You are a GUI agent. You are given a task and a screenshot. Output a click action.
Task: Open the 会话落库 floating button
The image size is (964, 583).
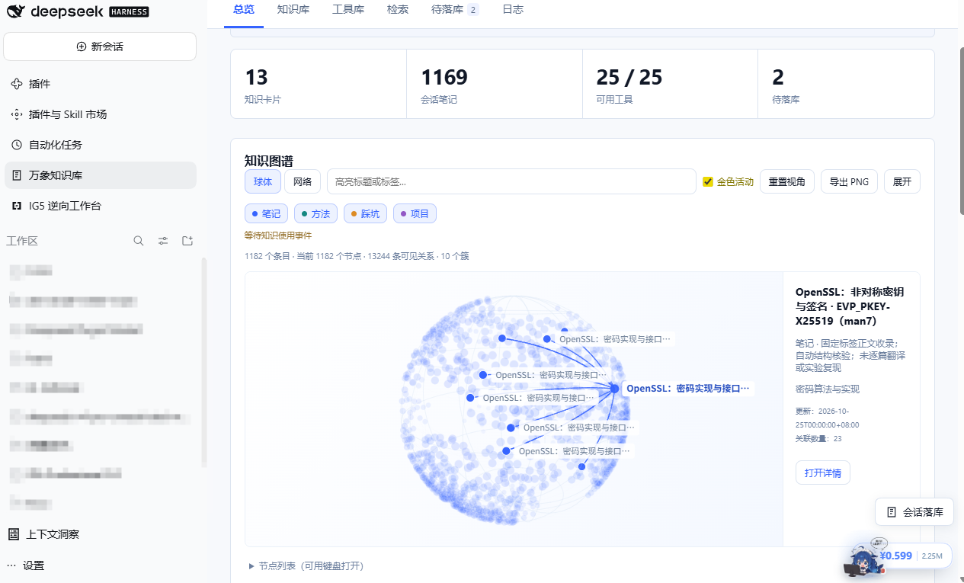(x=914, y=512)
